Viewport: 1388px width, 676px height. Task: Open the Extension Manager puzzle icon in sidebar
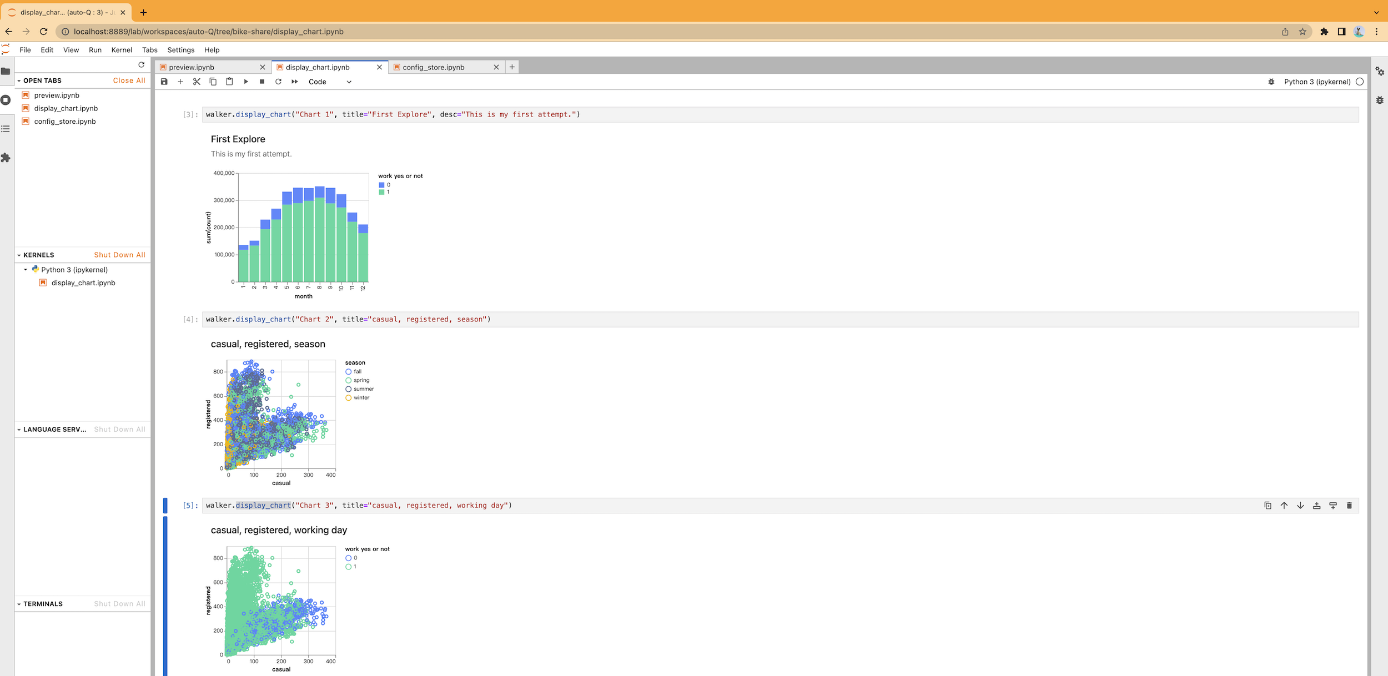[6, 158]
